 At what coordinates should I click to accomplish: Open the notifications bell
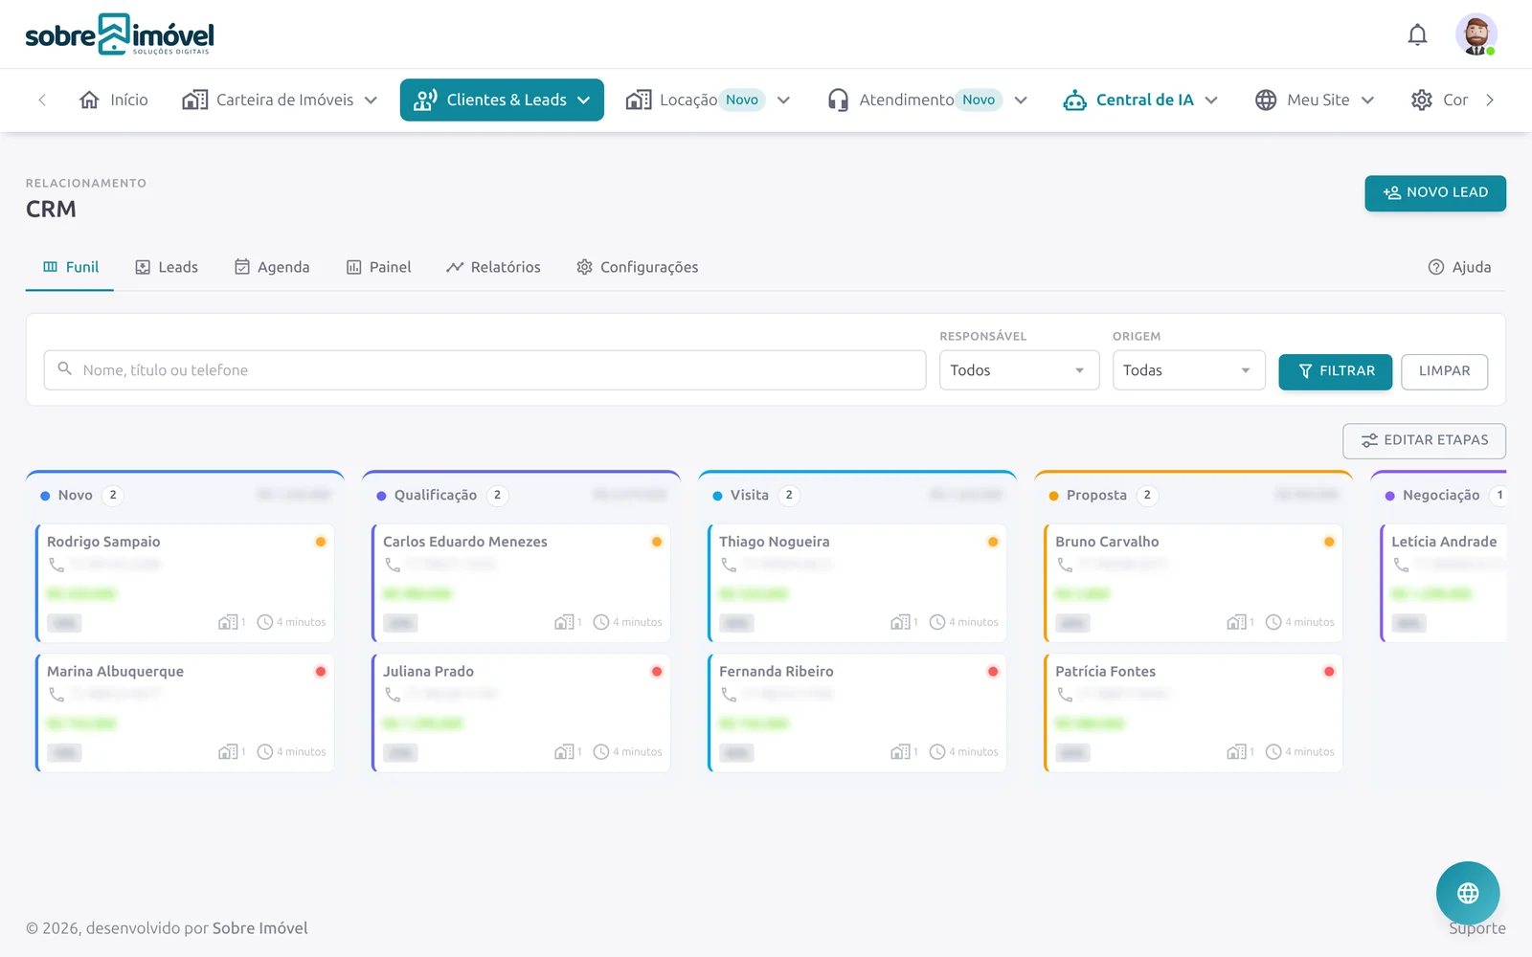tap(1417, 35)
